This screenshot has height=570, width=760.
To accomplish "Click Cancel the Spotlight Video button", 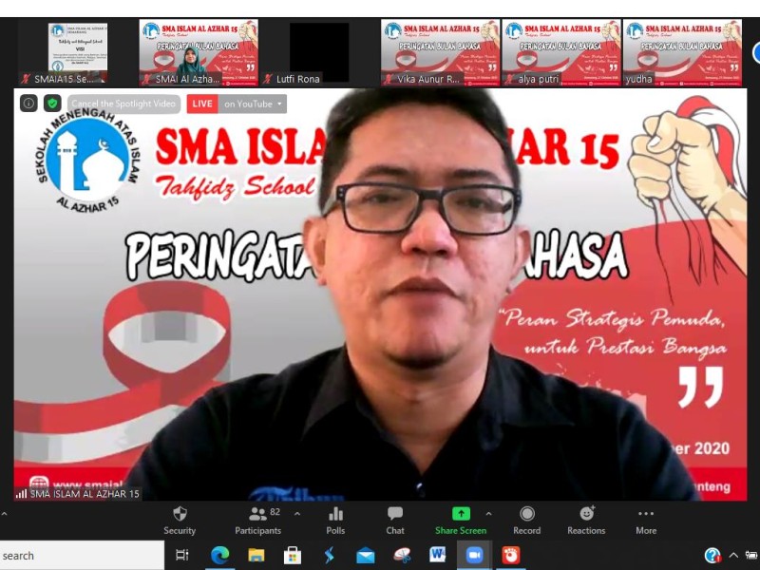I will (x=124, y=104).
